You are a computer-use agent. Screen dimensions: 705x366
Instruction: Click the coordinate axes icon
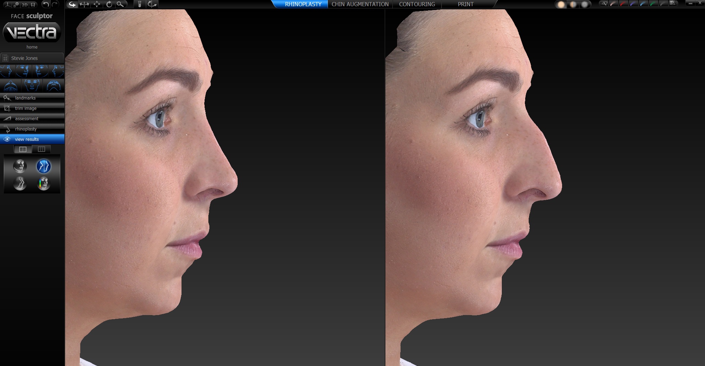pos(8,4)
